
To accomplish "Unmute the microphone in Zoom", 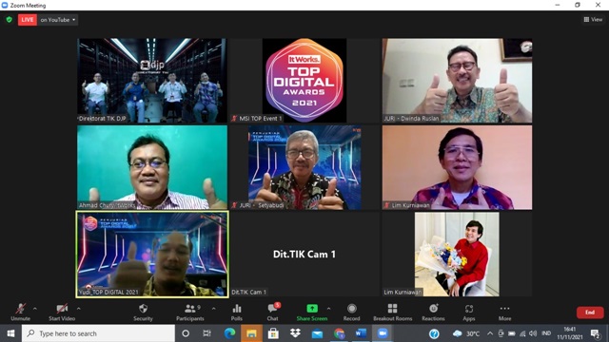I will coord(20,313).
